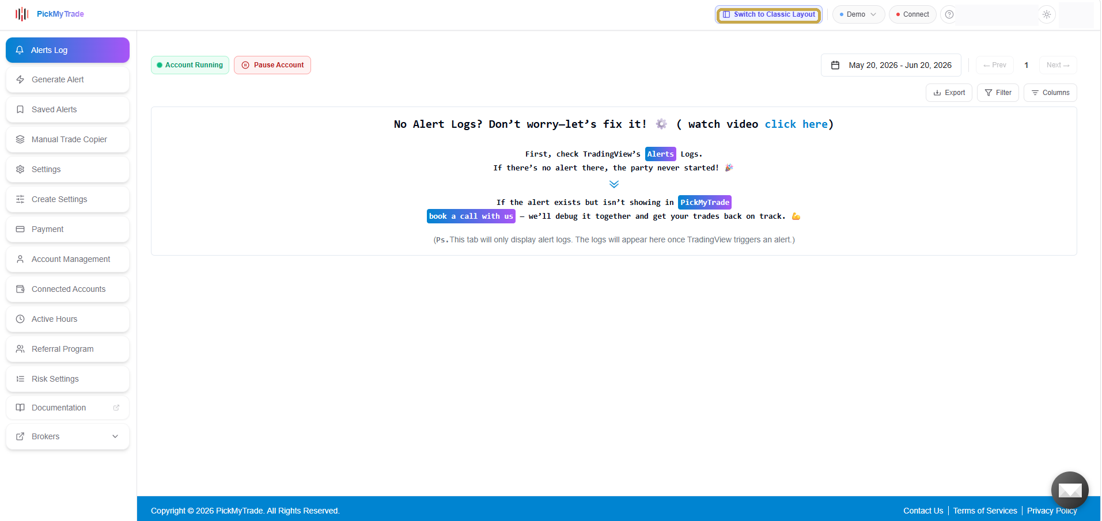This screenshot has width=1102, height=521.
Task: Switch to Classic Layout
Action: (x=769, y=14)
